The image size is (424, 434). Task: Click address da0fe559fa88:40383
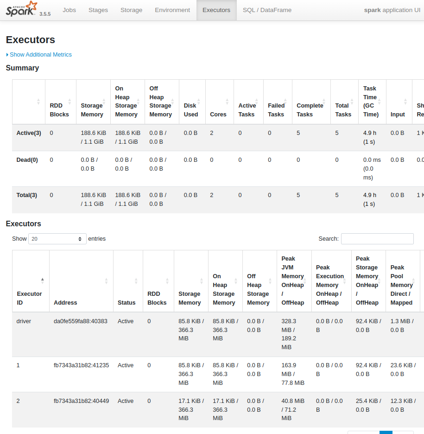point(81,321)
